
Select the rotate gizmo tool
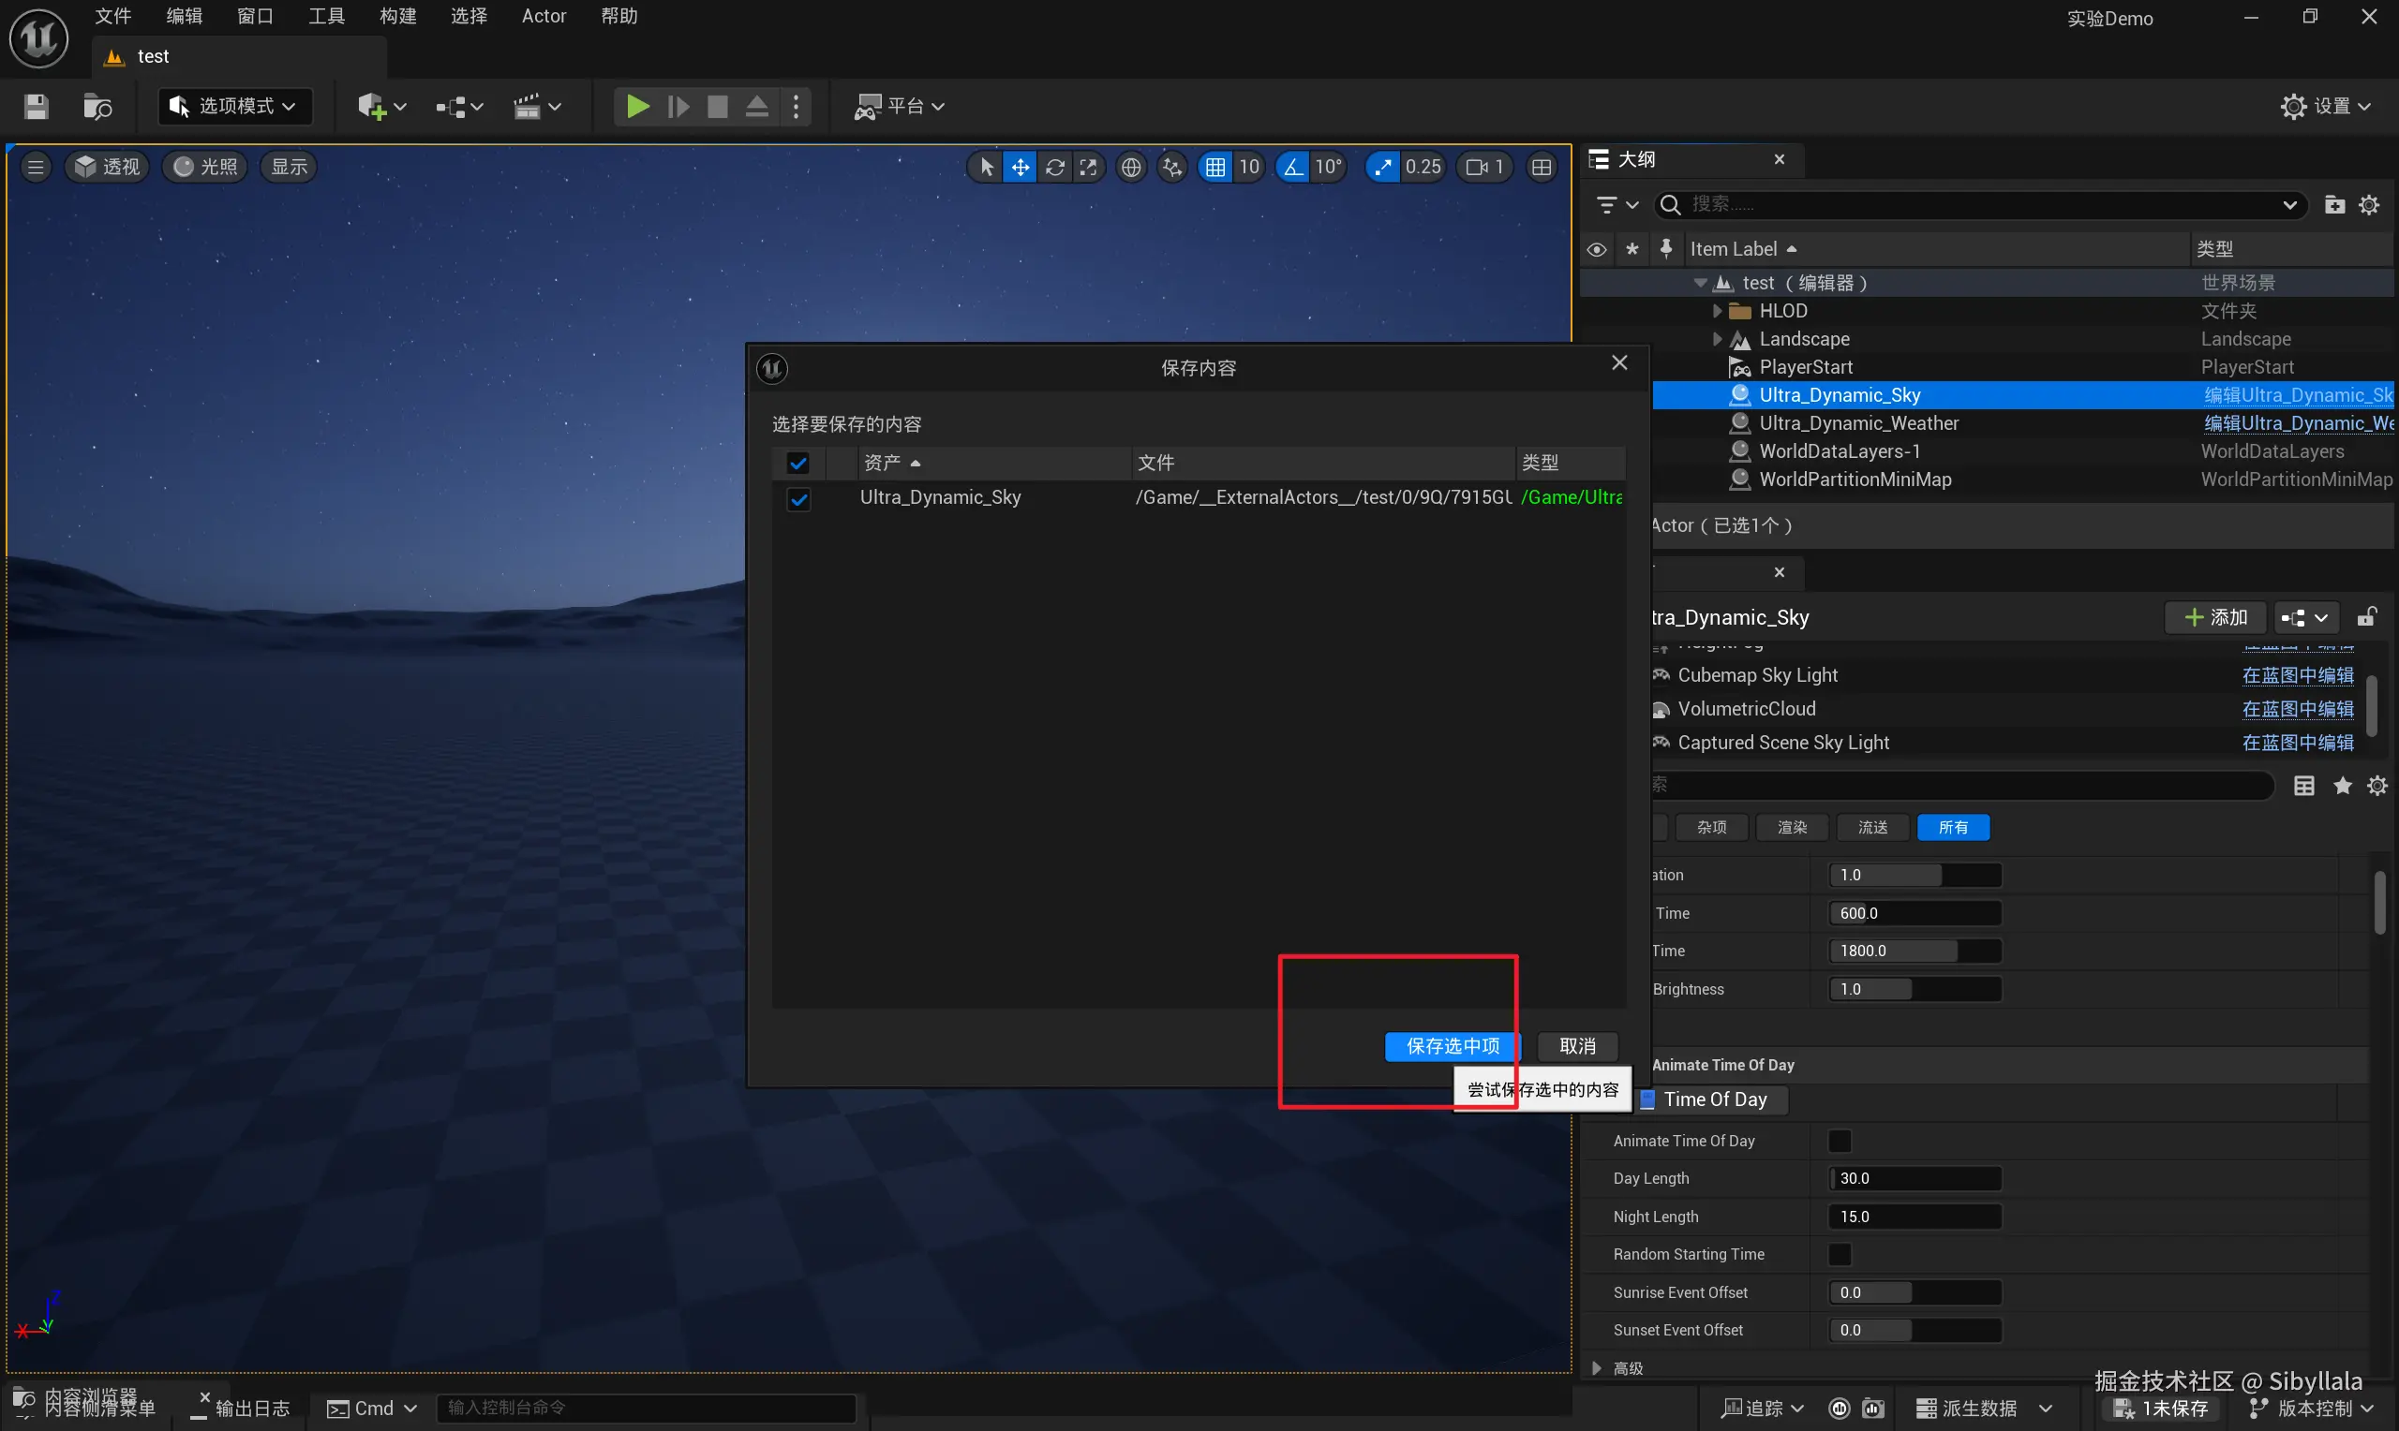coord(1054,167)
